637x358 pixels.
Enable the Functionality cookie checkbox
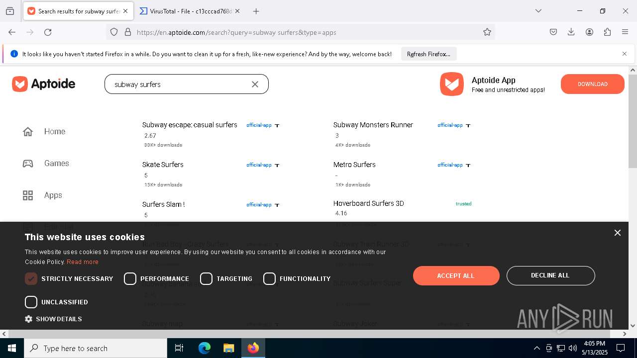point(269,279)
